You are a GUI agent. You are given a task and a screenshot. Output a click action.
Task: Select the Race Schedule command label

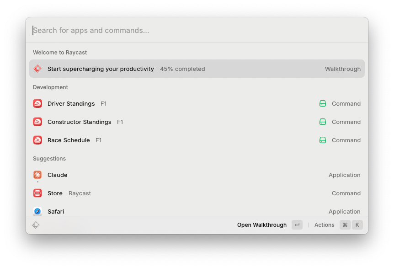click(69, 140)
